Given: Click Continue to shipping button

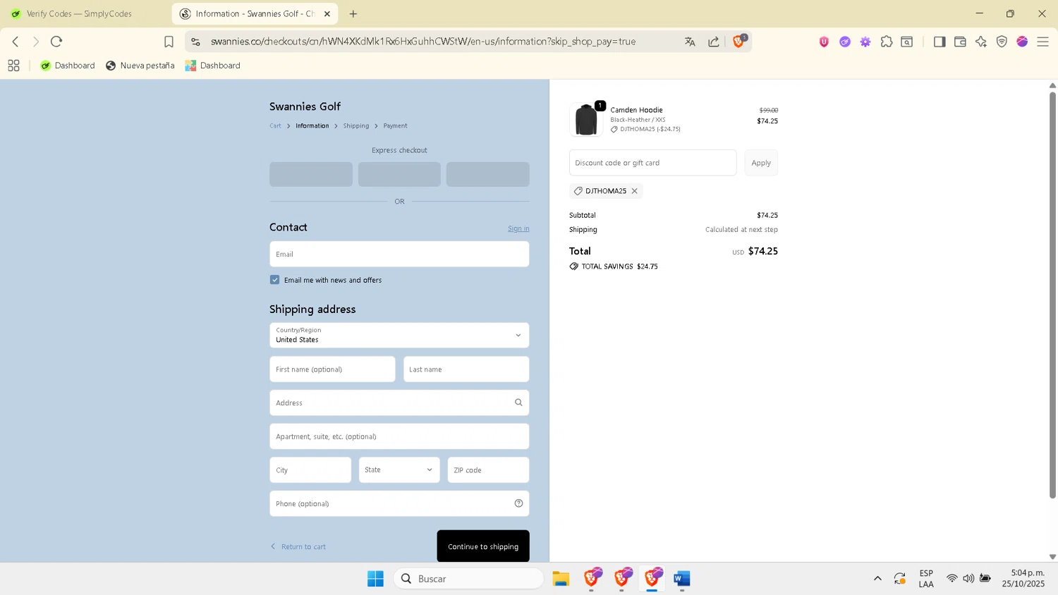Looking at the screenshot, I should pos(483,546).
